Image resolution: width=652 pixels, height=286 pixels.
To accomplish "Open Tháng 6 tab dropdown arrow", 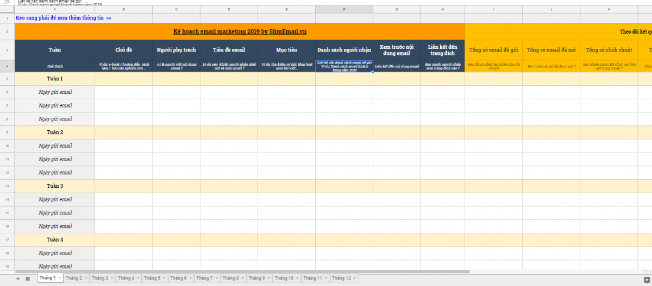I will click(190, 278).
